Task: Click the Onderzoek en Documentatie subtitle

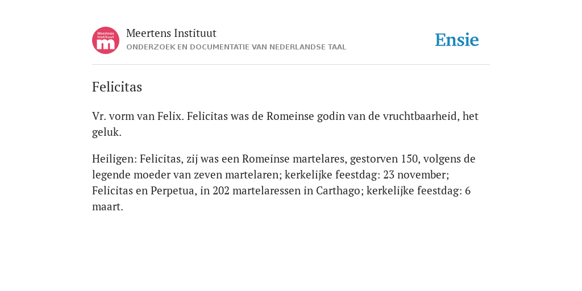Action: (x=236, y=47)
